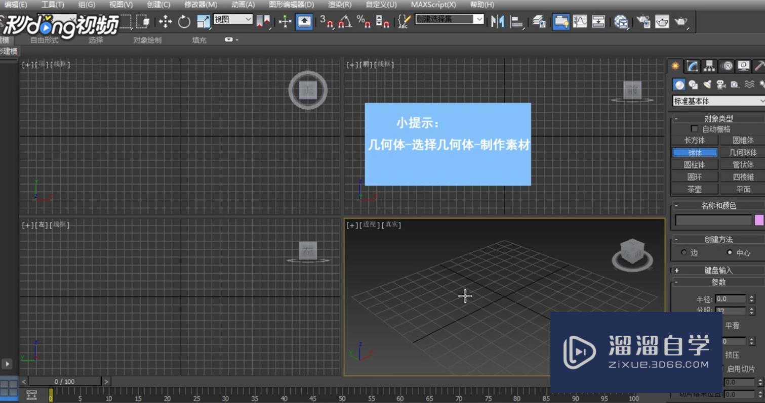The height and width of the screenshot is (403, 765).
Task: Click the 几何球体 button
Action: pos(743,152)
